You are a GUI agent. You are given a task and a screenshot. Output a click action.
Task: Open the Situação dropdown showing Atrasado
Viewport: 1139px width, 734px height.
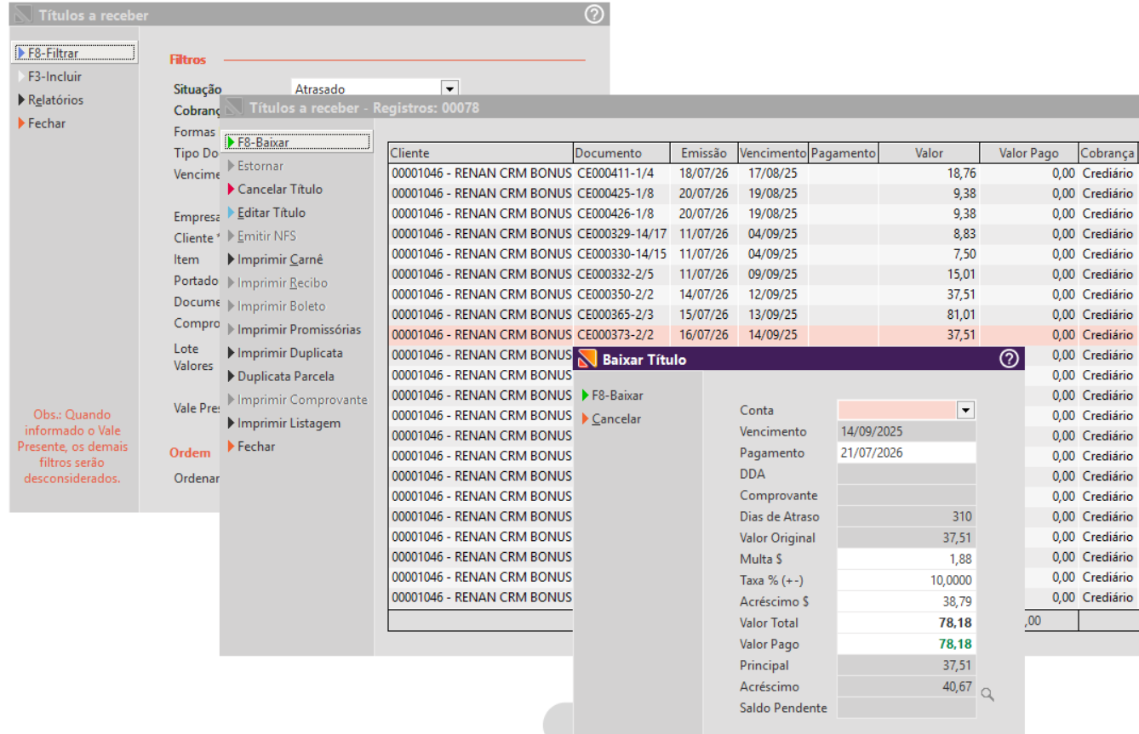[x=450, y=88]
